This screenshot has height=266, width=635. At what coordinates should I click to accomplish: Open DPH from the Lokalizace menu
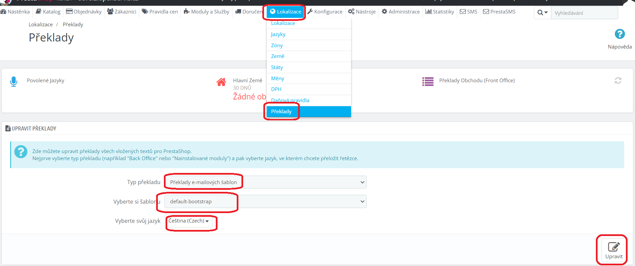point(276,89)
